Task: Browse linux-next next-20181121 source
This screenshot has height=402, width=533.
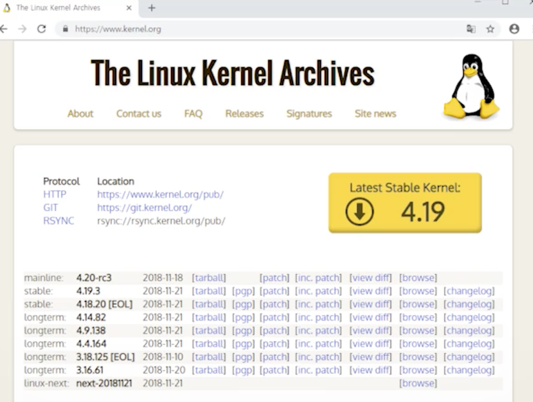Action: (418, 383)
